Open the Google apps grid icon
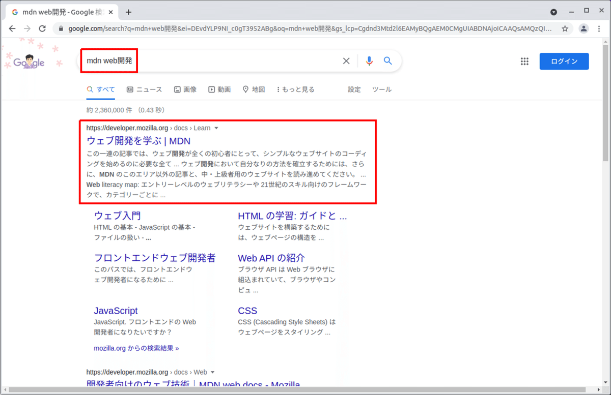 524,61
